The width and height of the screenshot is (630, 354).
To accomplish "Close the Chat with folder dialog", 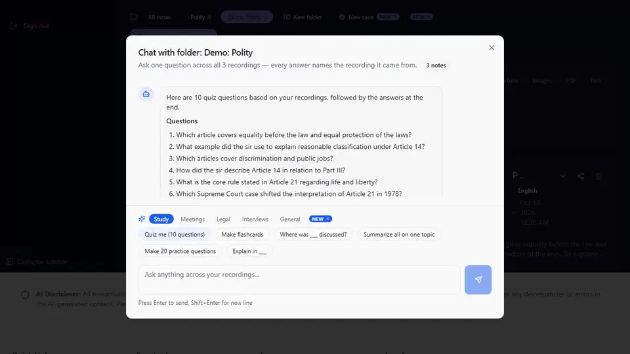I will click(x=492, y=48).
